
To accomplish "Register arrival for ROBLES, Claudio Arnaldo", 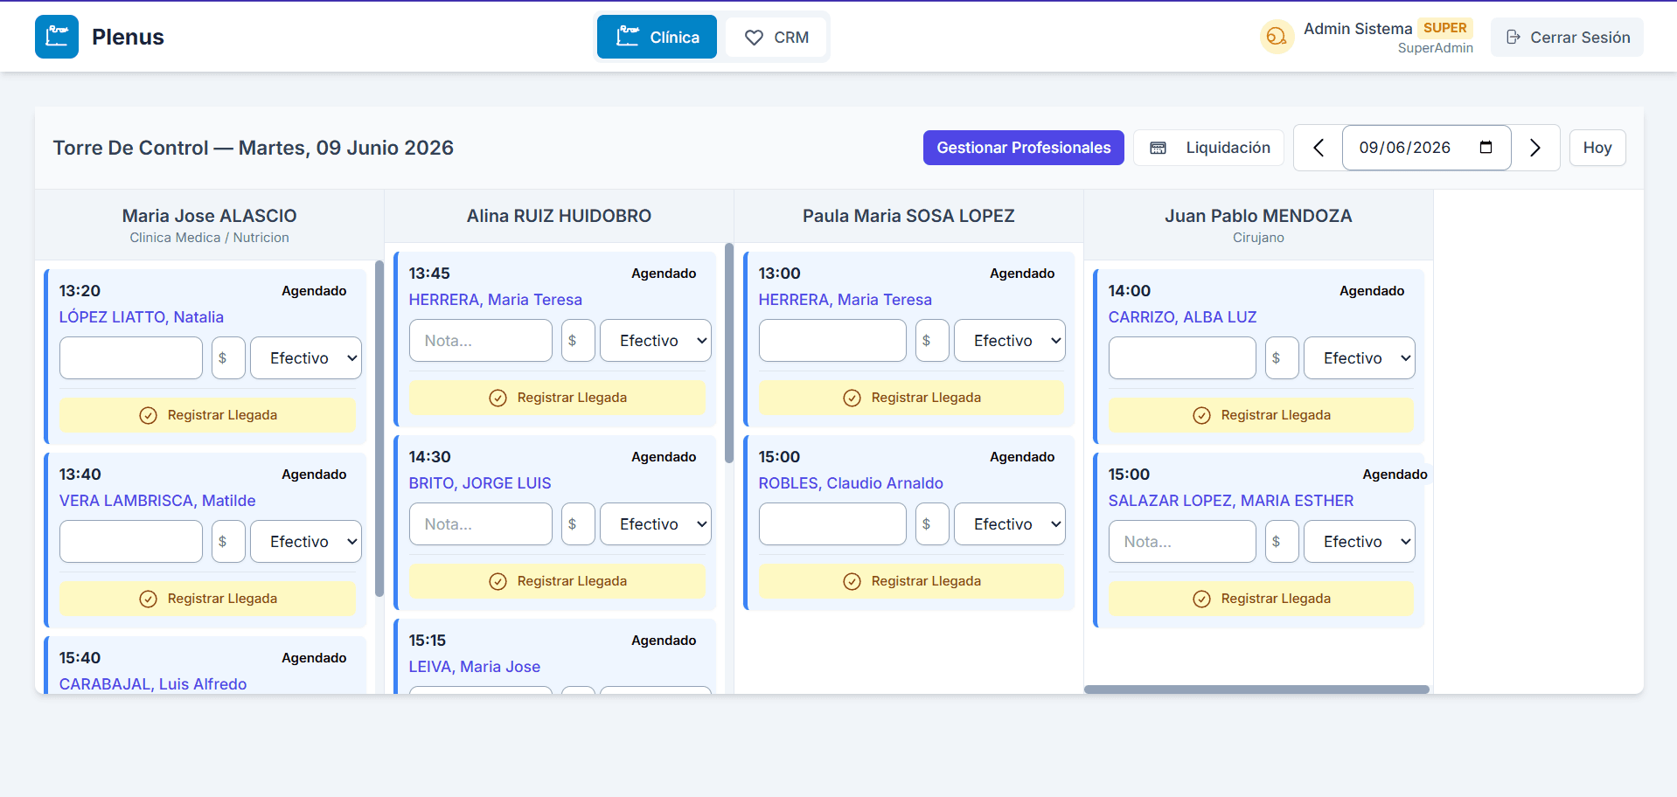I will (x=912, y=581).
